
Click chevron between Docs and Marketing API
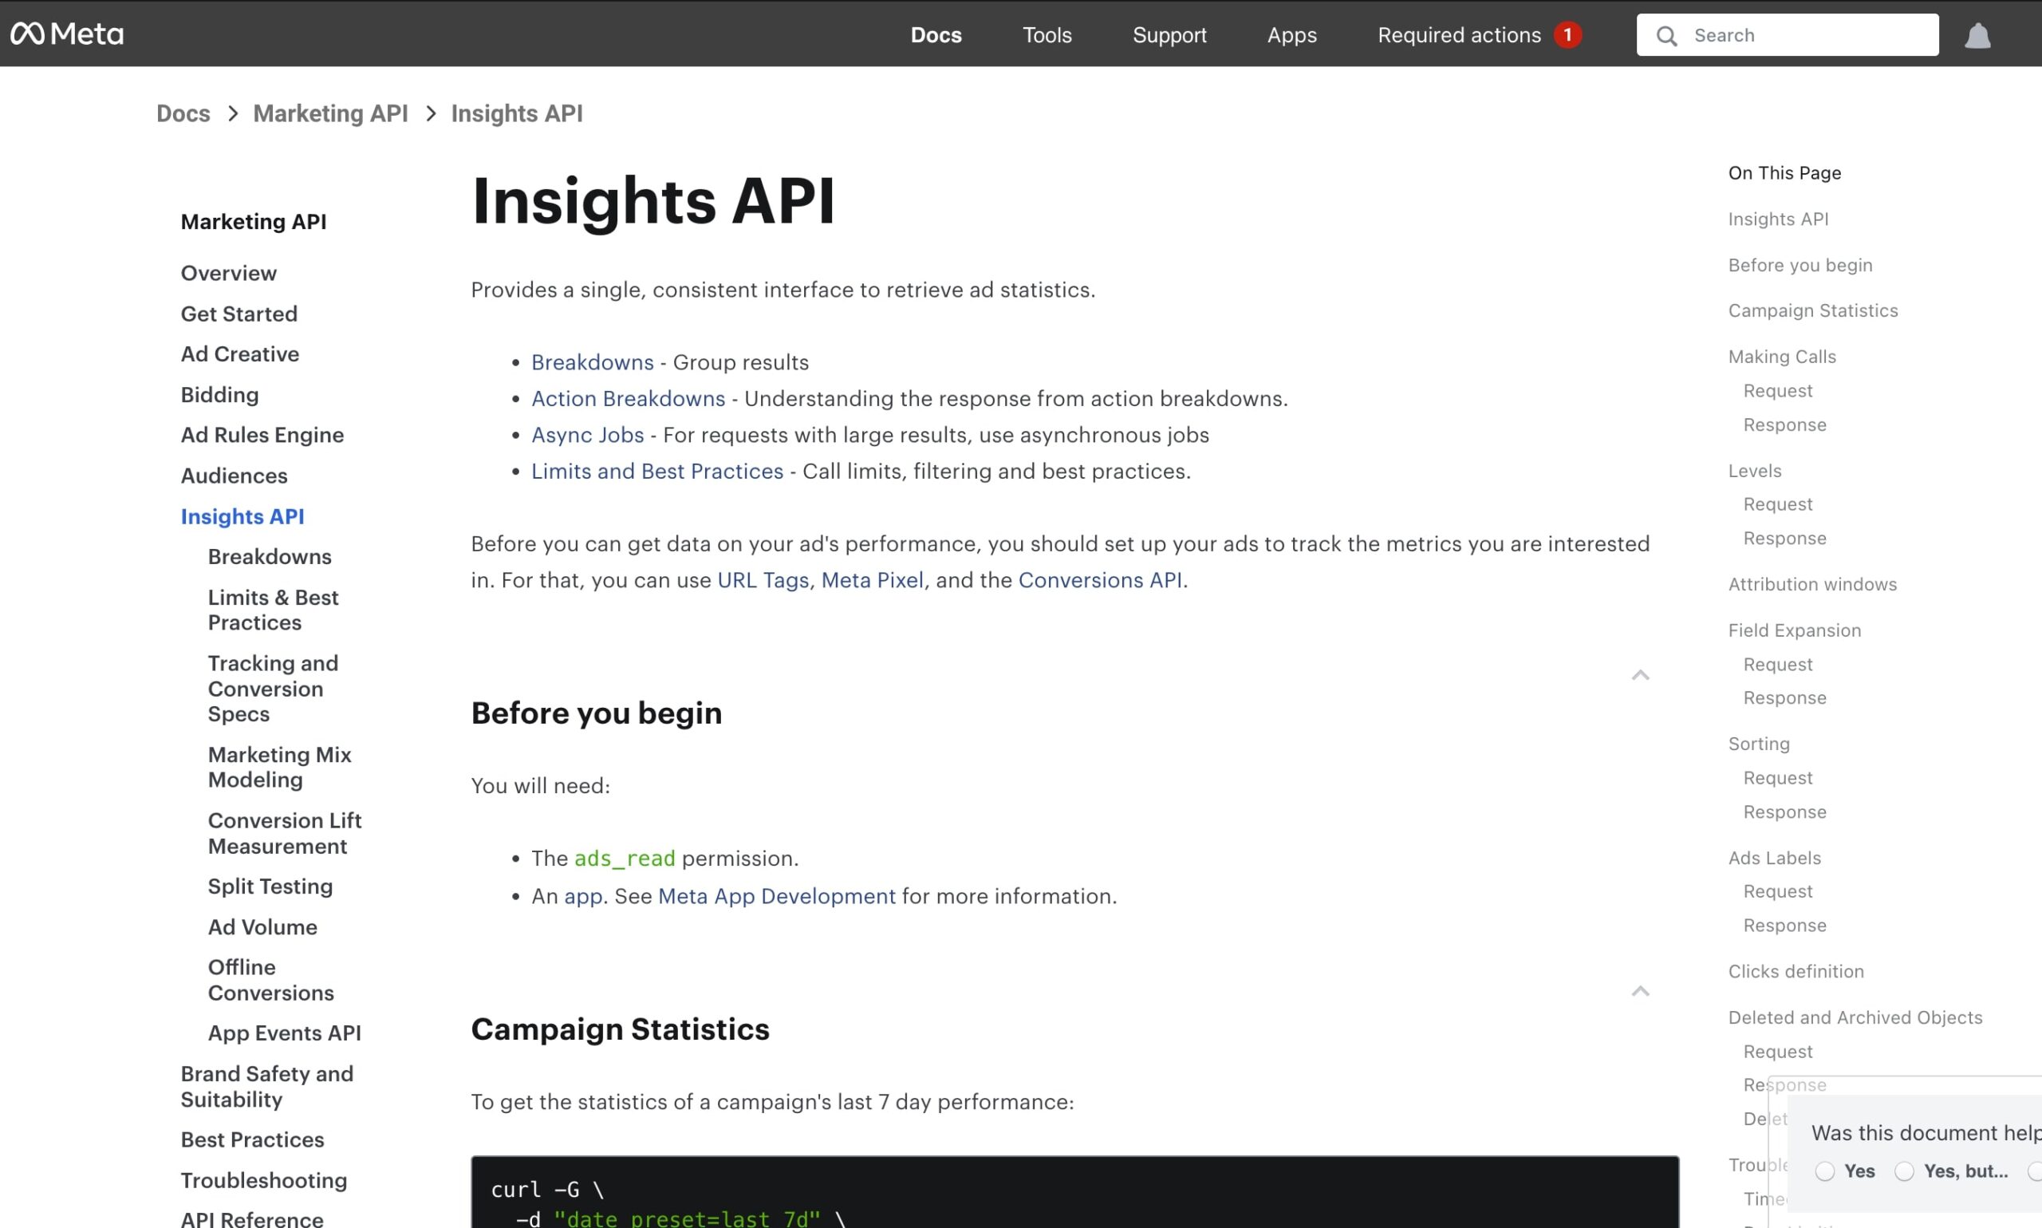point(232,113)
